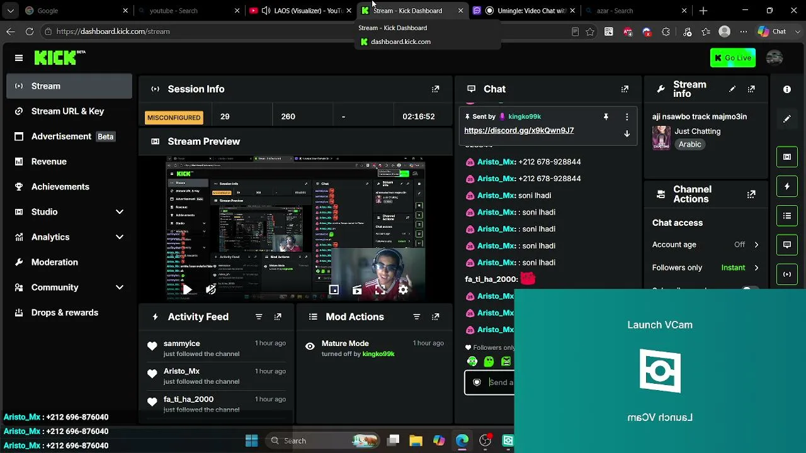Toggle the session broadcast icon in right sidebar
Screen dimensions: 806x453
[787, 274]
